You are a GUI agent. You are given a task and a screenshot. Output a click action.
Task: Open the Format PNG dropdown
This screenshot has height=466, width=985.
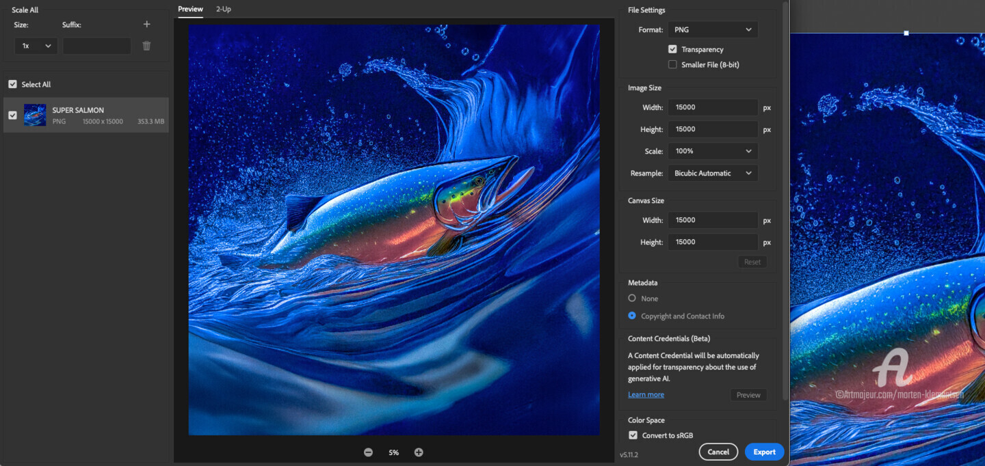point(713,30)
